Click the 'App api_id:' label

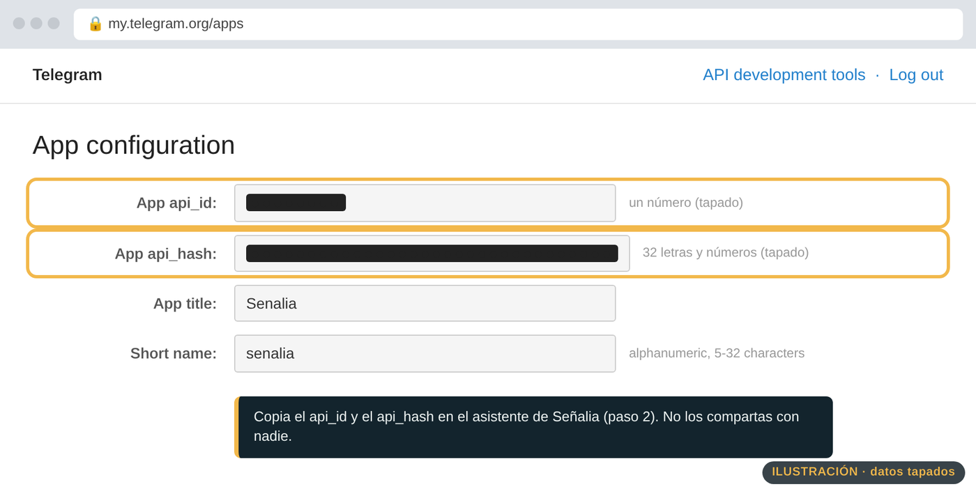[176, 203]
